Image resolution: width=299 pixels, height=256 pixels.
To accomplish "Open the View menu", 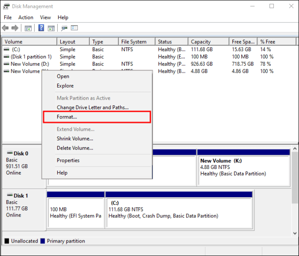I will coord(45,17).
